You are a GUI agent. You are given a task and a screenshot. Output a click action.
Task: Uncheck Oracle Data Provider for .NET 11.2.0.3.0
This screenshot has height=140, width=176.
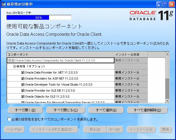click(23, 72)
